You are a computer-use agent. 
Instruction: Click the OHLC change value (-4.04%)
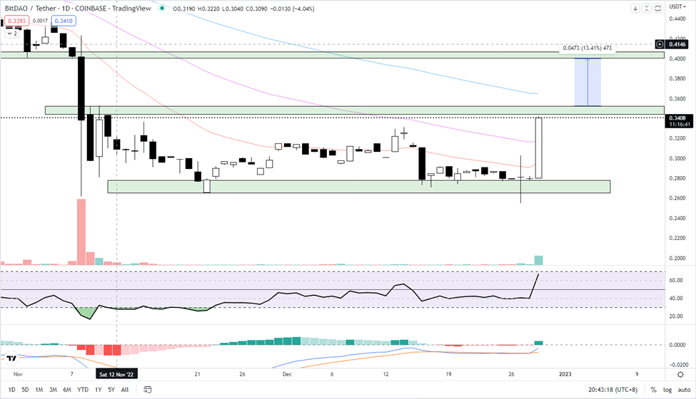coord(303,9)
